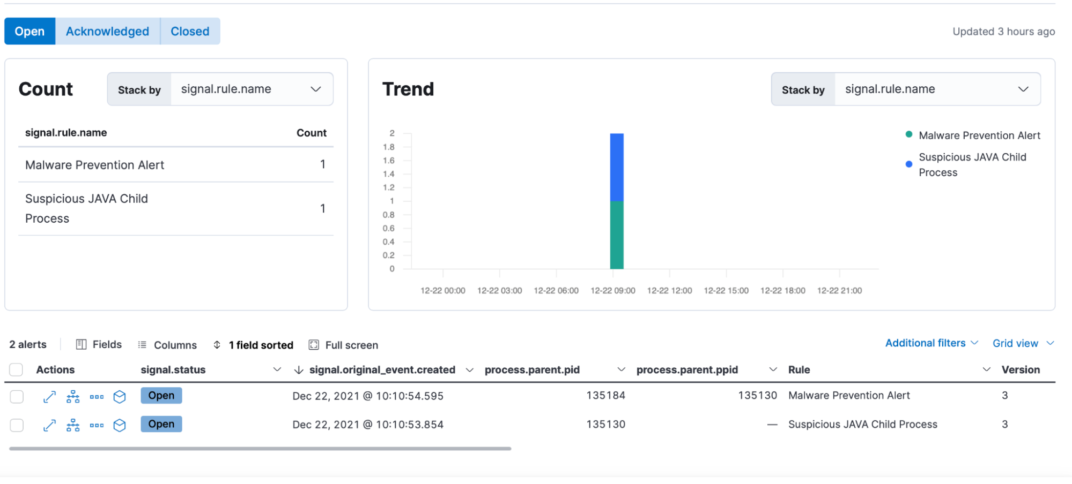Open process.parent.ppid column options chevron
Viewport: 1072px width, 484px height.
point(773,369)
